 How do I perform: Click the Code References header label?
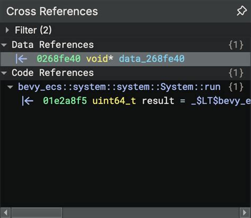click(52, 73)
